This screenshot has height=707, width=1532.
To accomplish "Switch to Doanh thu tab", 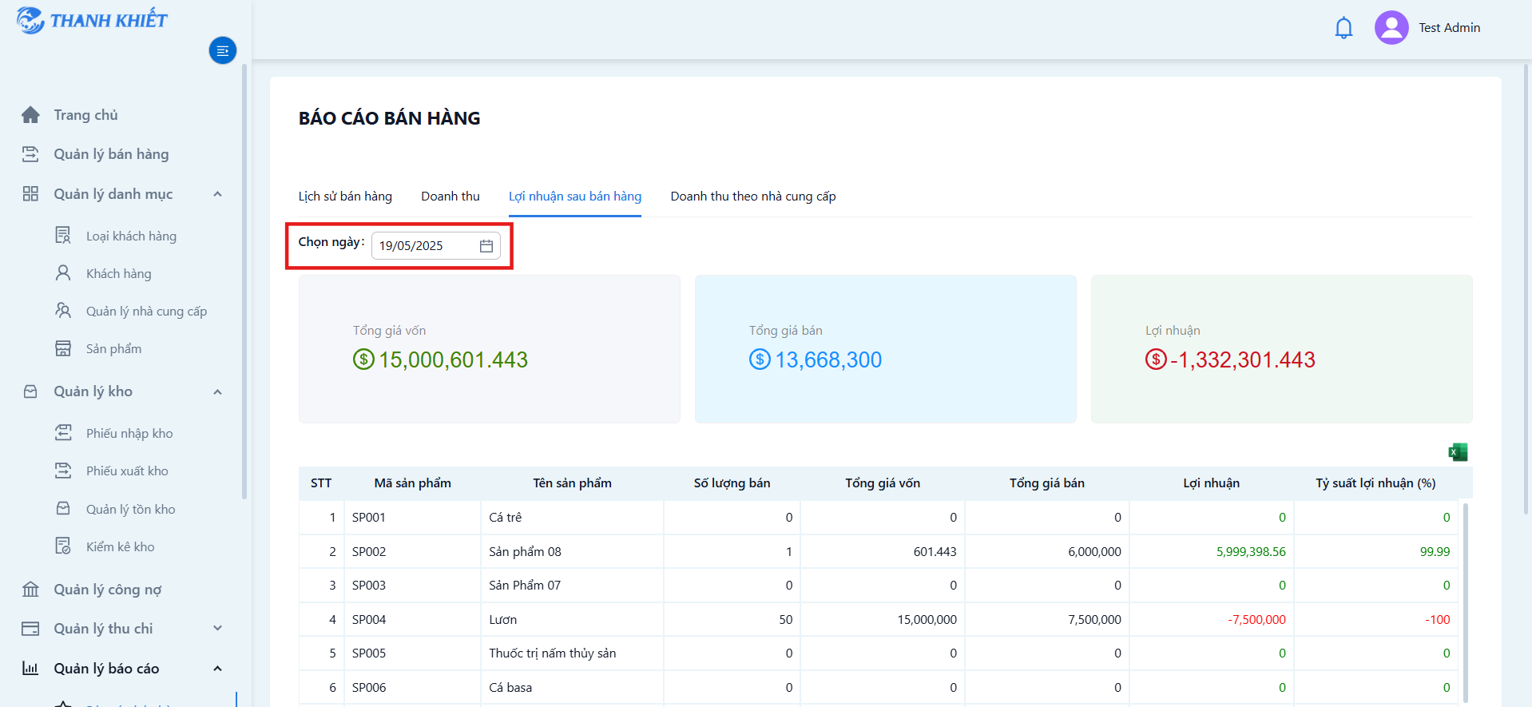I will (x=450, y=197).
